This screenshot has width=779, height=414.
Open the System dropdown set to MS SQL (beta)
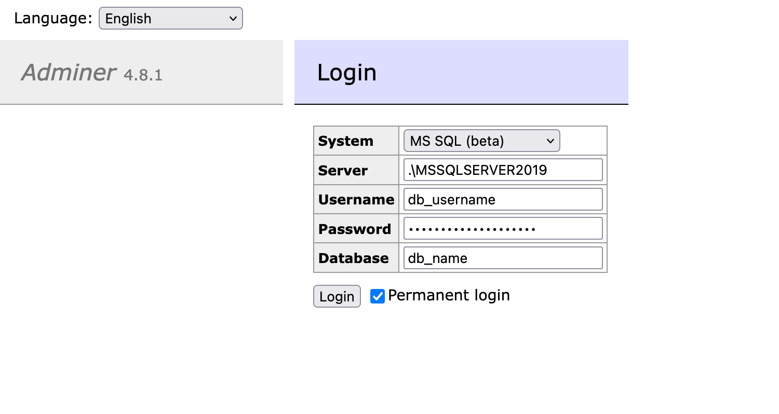click(x=481, y=141)
